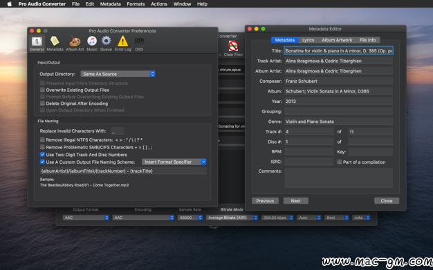Open the Help menu

click(202, 4)
